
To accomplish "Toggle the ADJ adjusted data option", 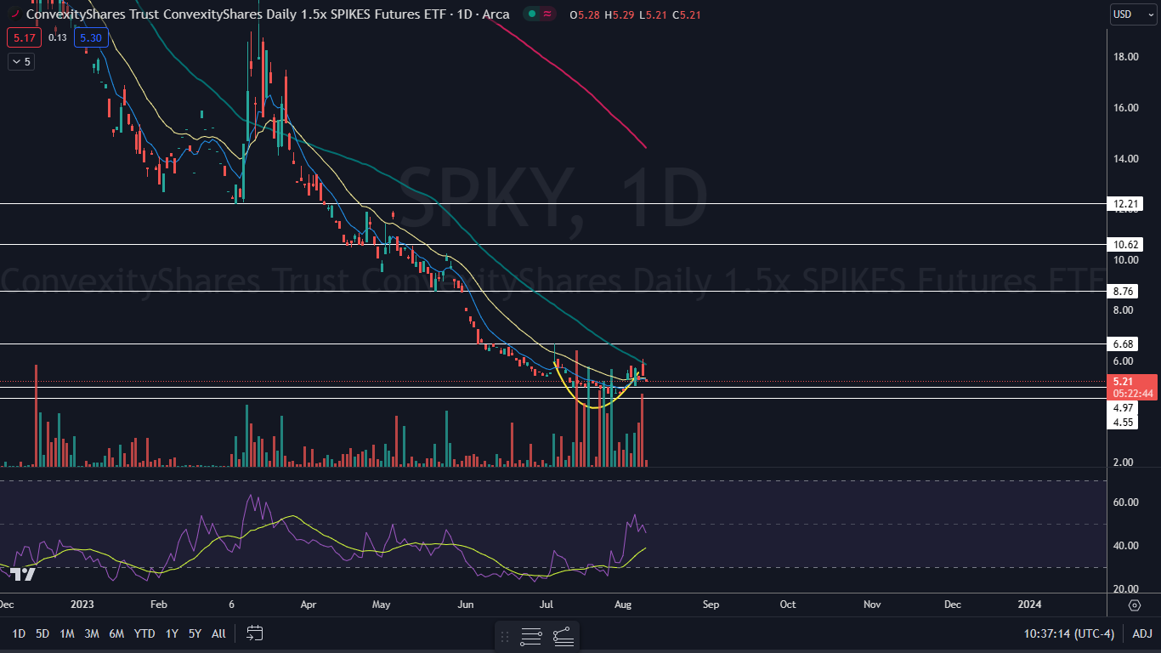I will tap(1142, 633).
